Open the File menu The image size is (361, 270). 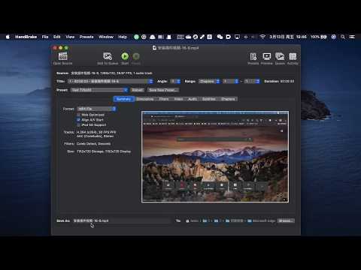point(45,37)
